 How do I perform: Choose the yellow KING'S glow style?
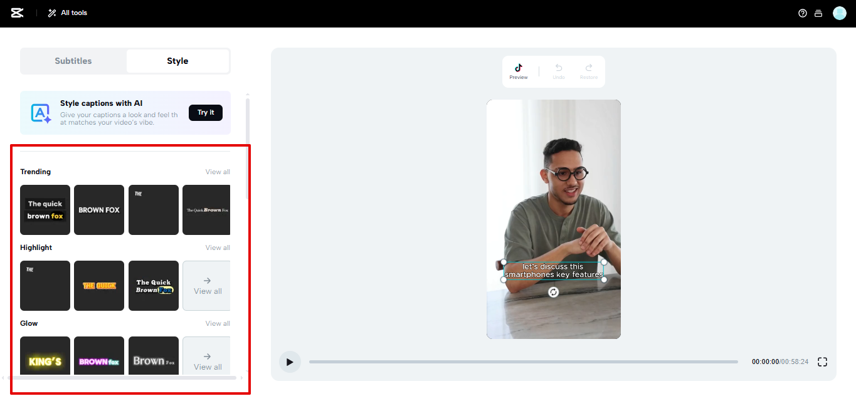click(x=45, y=356)
